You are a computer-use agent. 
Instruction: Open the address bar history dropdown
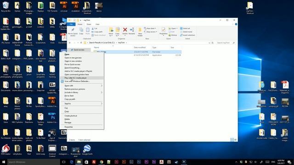click(209, 43)
